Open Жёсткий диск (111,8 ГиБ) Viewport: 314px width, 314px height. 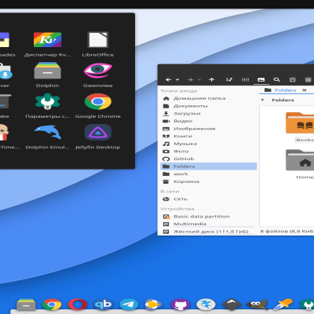pyautogui.click(x=208, y=232)
